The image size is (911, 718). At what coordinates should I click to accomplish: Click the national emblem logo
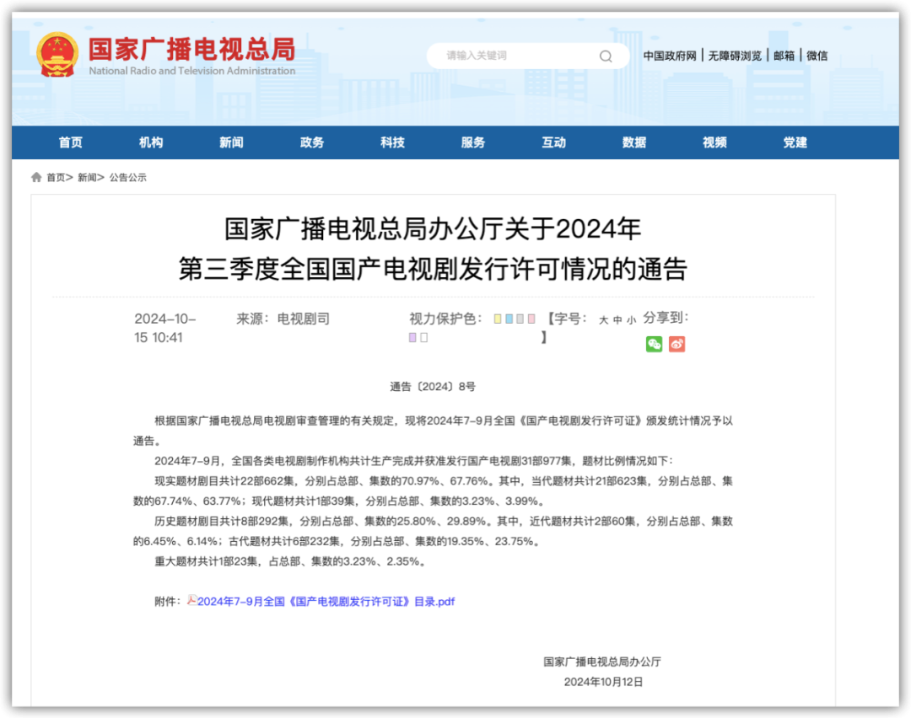57,55
